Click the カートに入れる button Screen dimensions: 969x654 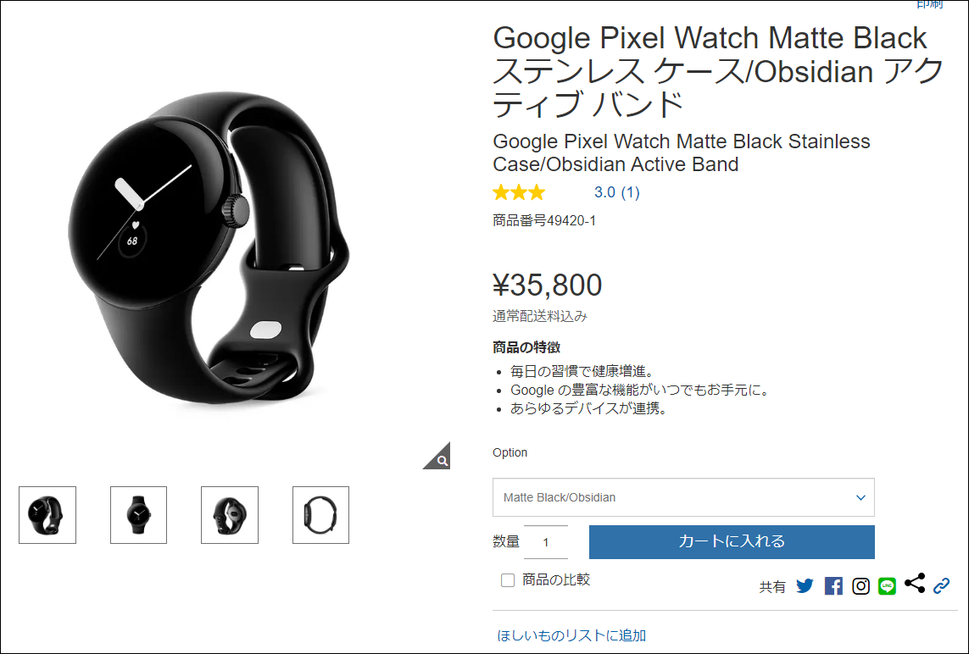[x=732, y=541]
